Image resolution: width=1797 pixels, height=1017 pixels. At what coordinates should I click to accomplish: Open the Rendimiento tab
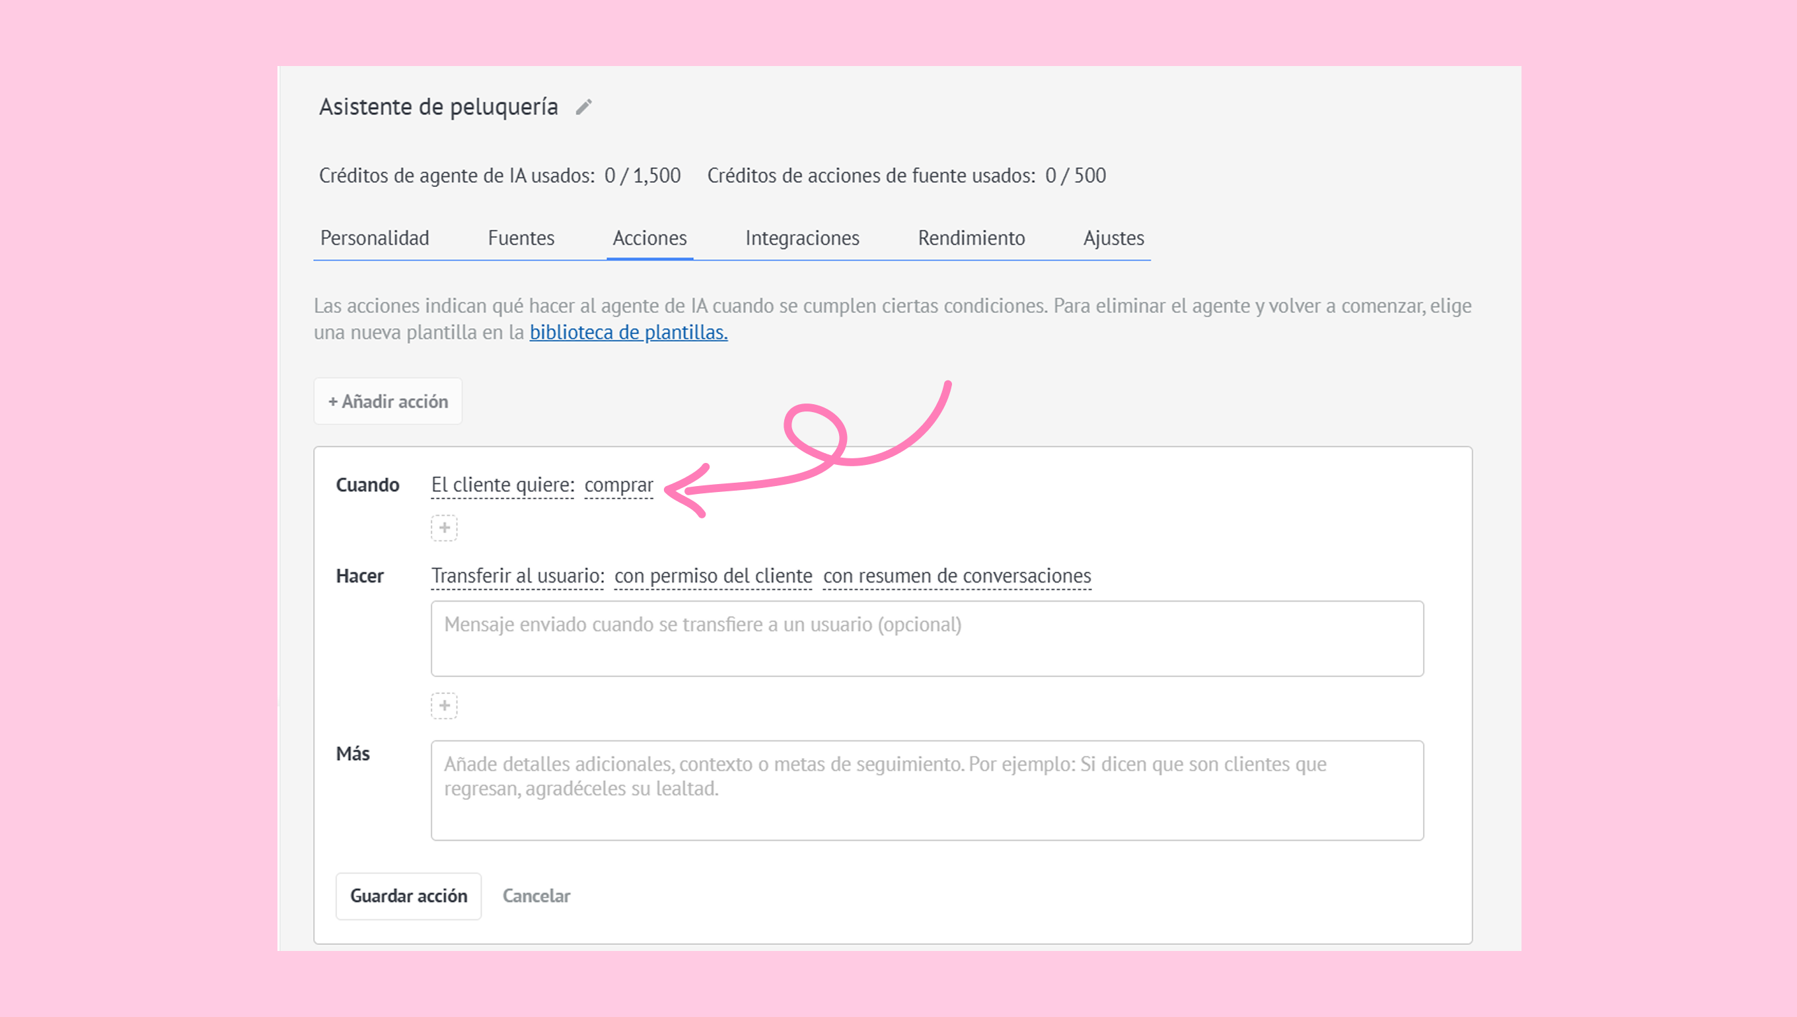pos(971,238)
